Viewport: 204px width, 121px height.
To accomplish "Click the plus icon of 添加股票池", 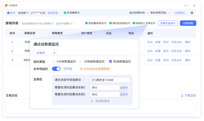I will pos(92,101).
